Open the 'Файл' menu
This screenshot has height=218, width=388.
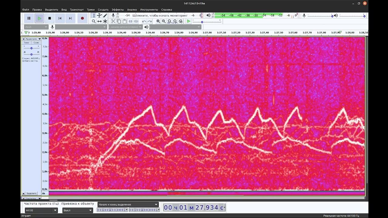[26, 10]
